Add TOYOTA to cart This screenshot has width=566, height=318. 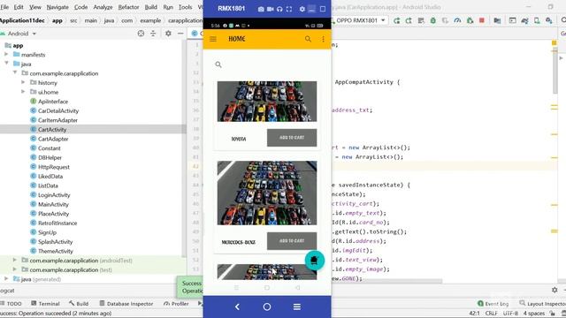point(292,138)
